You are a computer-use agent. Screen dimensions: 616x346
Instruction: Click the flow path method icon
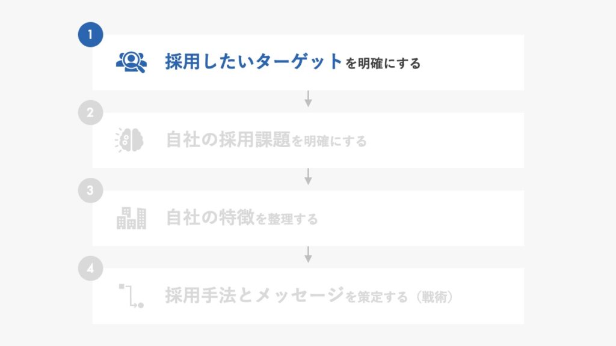point(131,296)
